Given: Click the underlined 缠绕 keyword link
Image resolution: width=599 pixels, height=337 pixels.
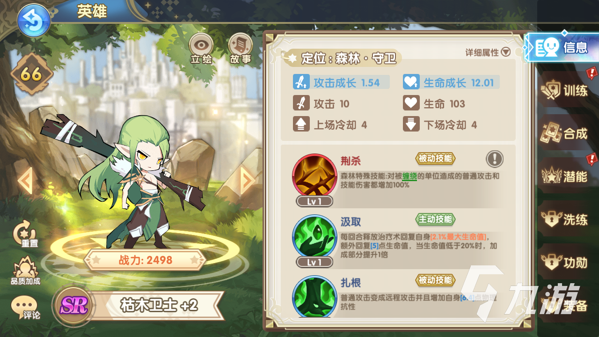Looking at the screenshot, I should 409,176.
